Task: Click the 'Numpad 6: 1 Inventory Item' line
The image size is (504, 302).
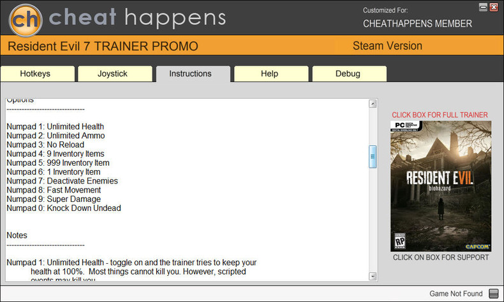Action: click(54, 171)
